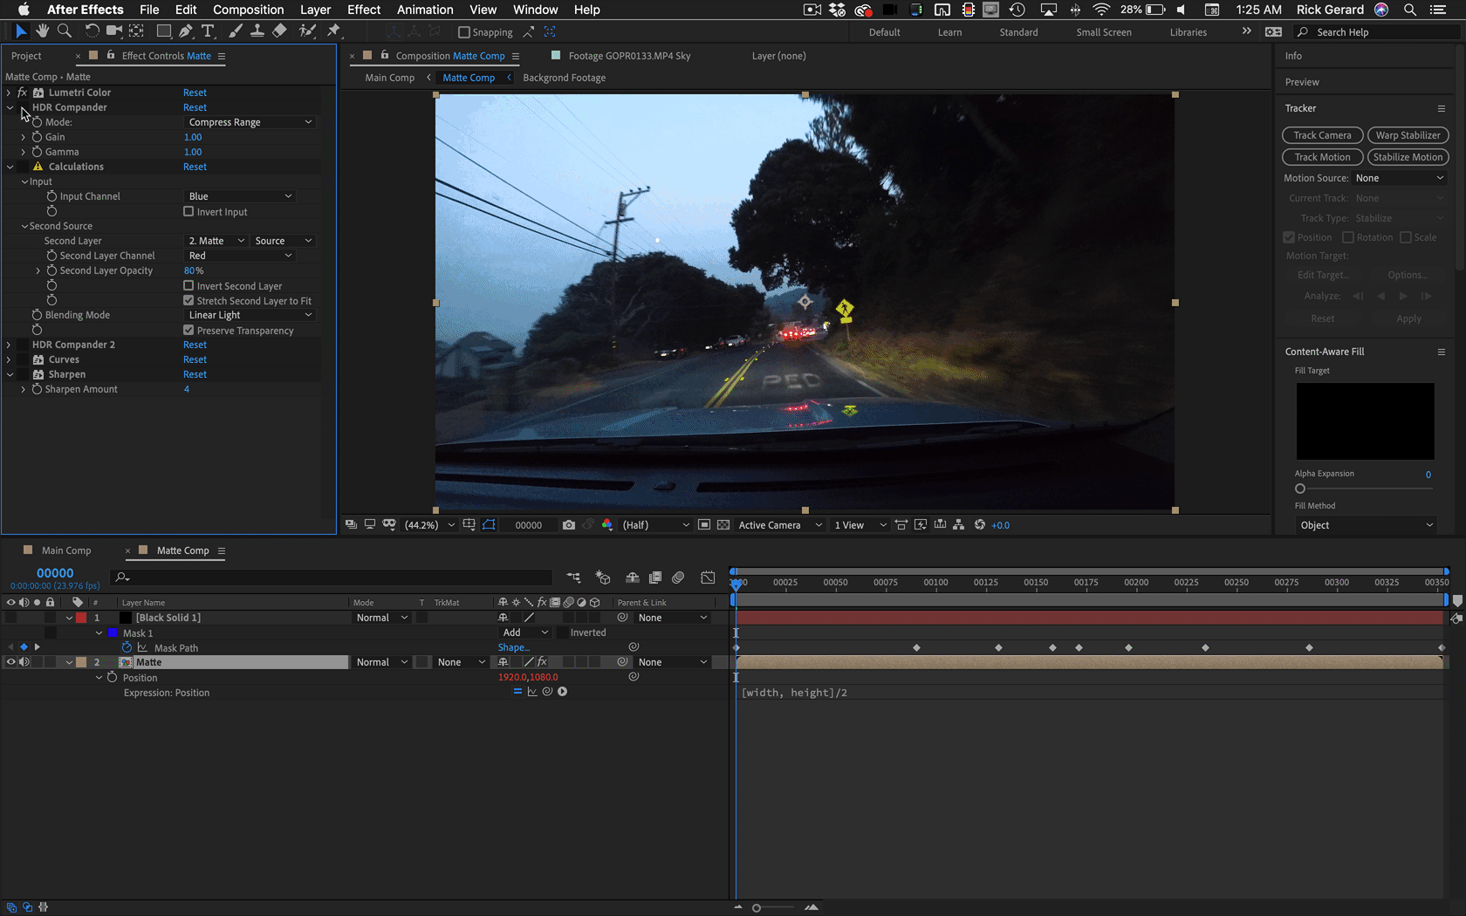Enable the Invert Input checkbox
The height and width of the screenshot is (916, 1466).
pos(188,212)
